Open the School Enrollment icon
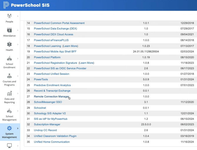 tap(9, 59)
